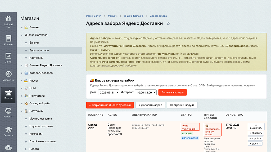Expand the Покупатели tree node
Viewport: 271px width, 152px height.
click(22, 96)
